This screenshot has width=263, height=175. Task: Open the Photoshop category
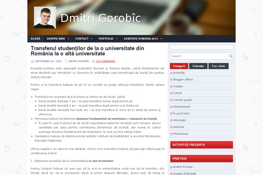coord(181,134)
